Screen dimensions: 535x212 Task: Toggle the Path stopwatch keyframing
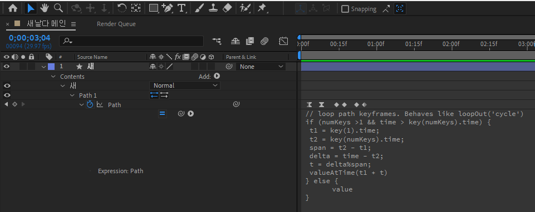pos(90,104)
